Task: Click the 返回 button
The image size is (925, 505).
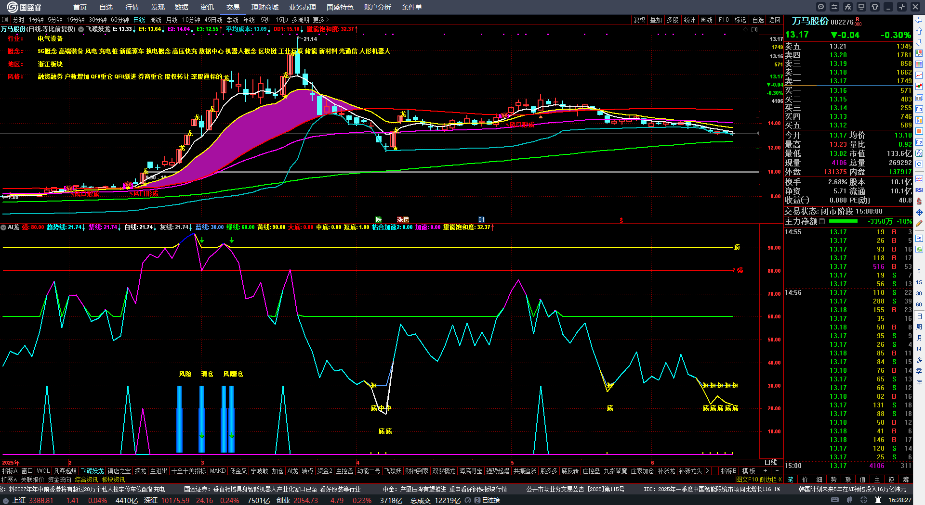Action: [775, 20]
